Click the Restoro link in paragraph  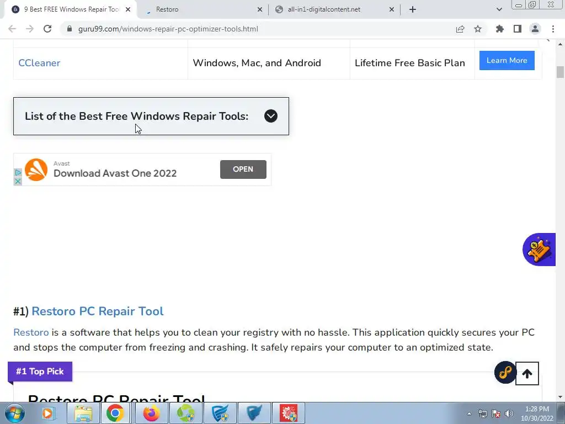(31, 332)
